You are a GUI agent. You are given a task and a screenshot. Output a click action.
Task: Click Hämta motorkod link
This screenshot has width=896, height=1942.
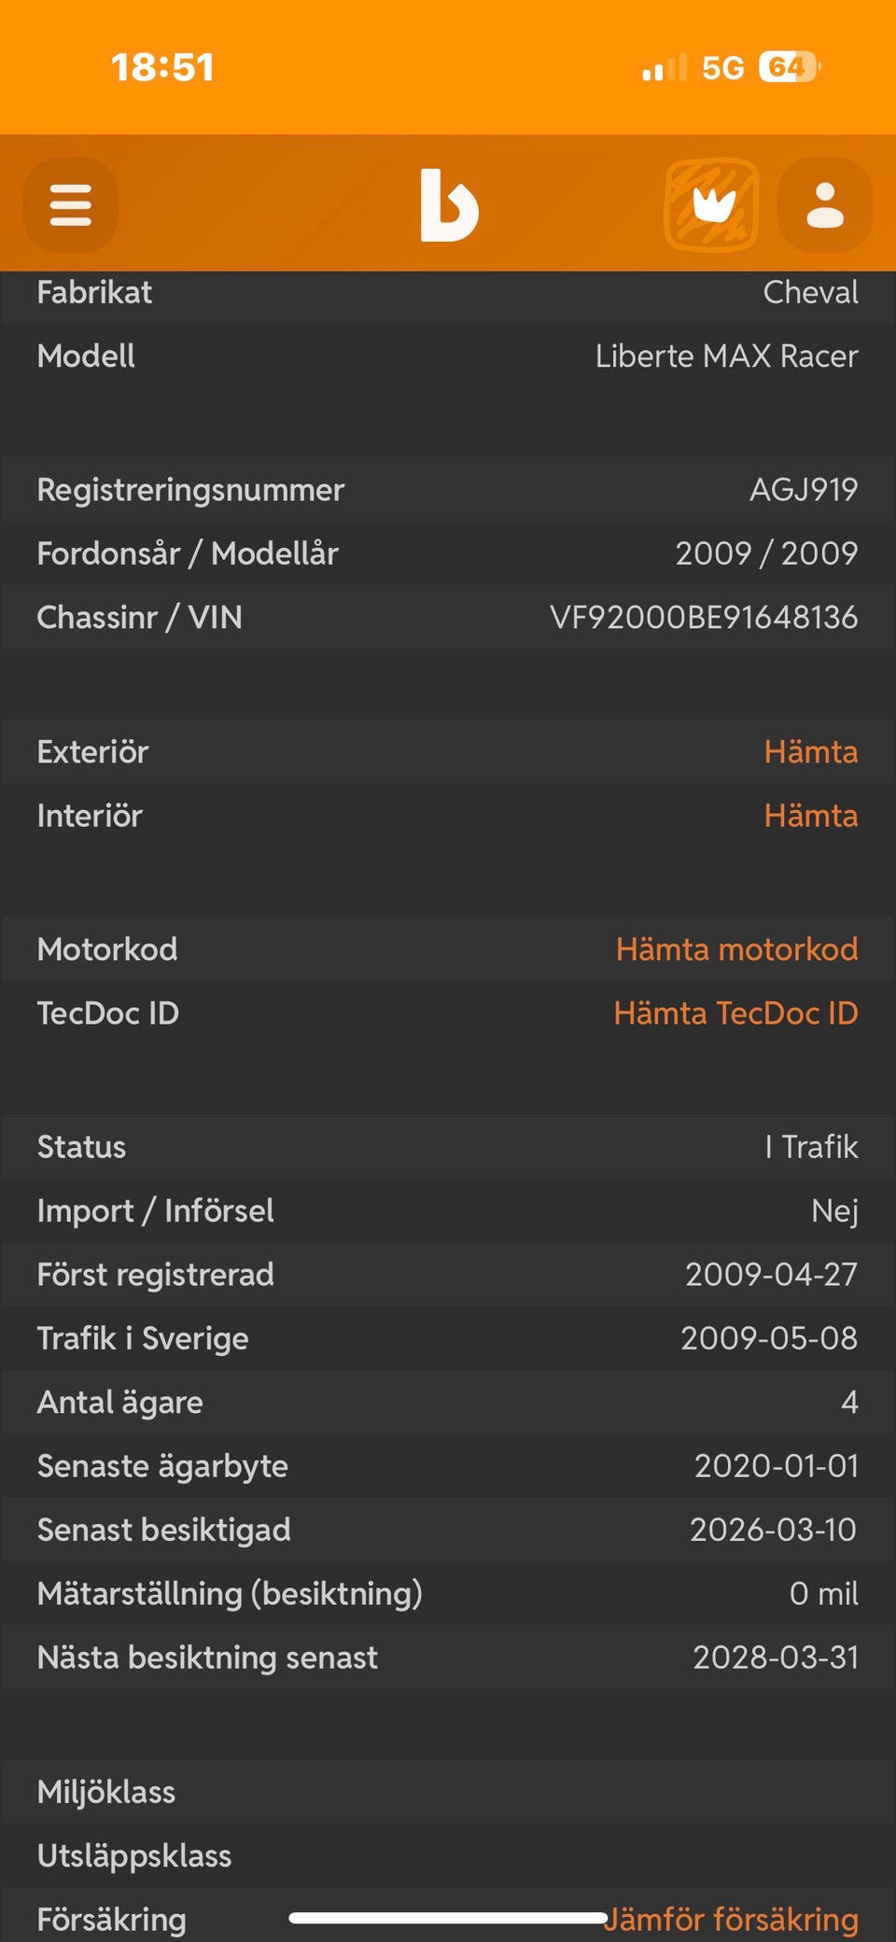[x=736, y=950]
